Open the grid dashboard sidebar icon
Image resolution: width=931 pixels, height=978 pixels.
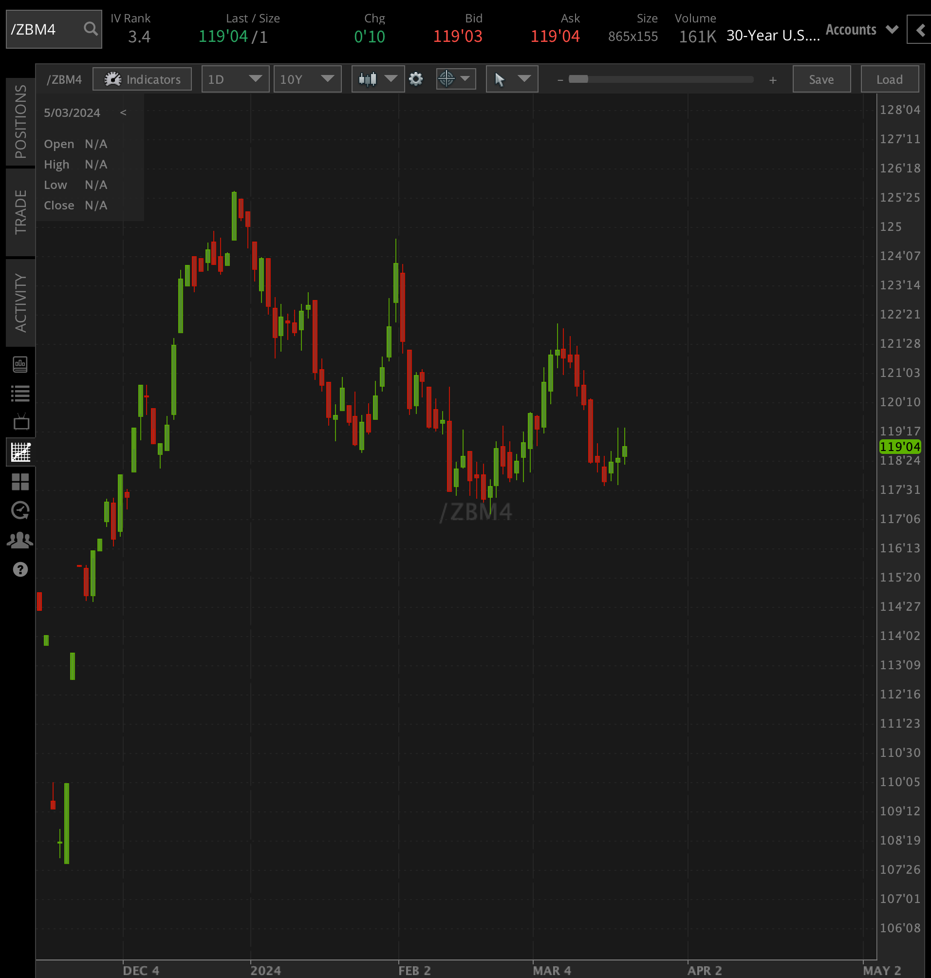20,481
